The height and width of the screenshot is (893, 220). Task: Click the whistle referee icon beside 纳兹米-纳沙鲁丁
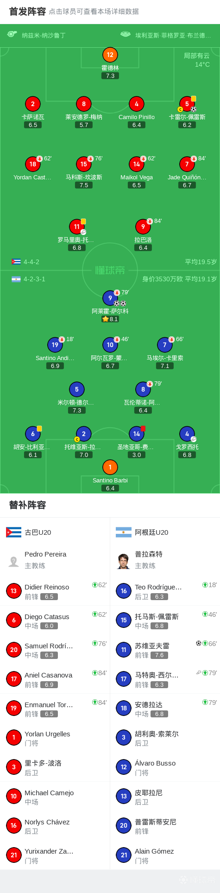pyautogui.click(x=12, y=34)
